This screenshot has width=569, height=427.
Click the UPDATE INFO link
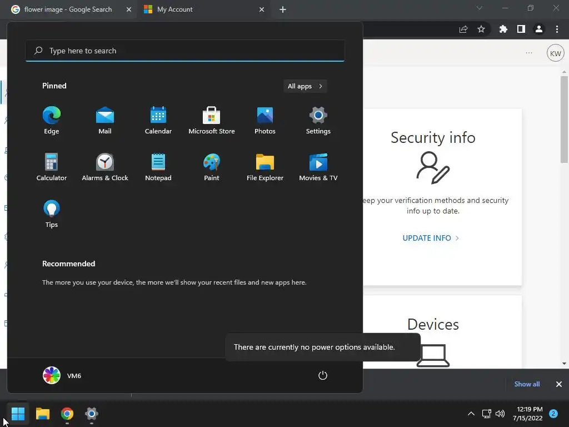click(431, 238)
